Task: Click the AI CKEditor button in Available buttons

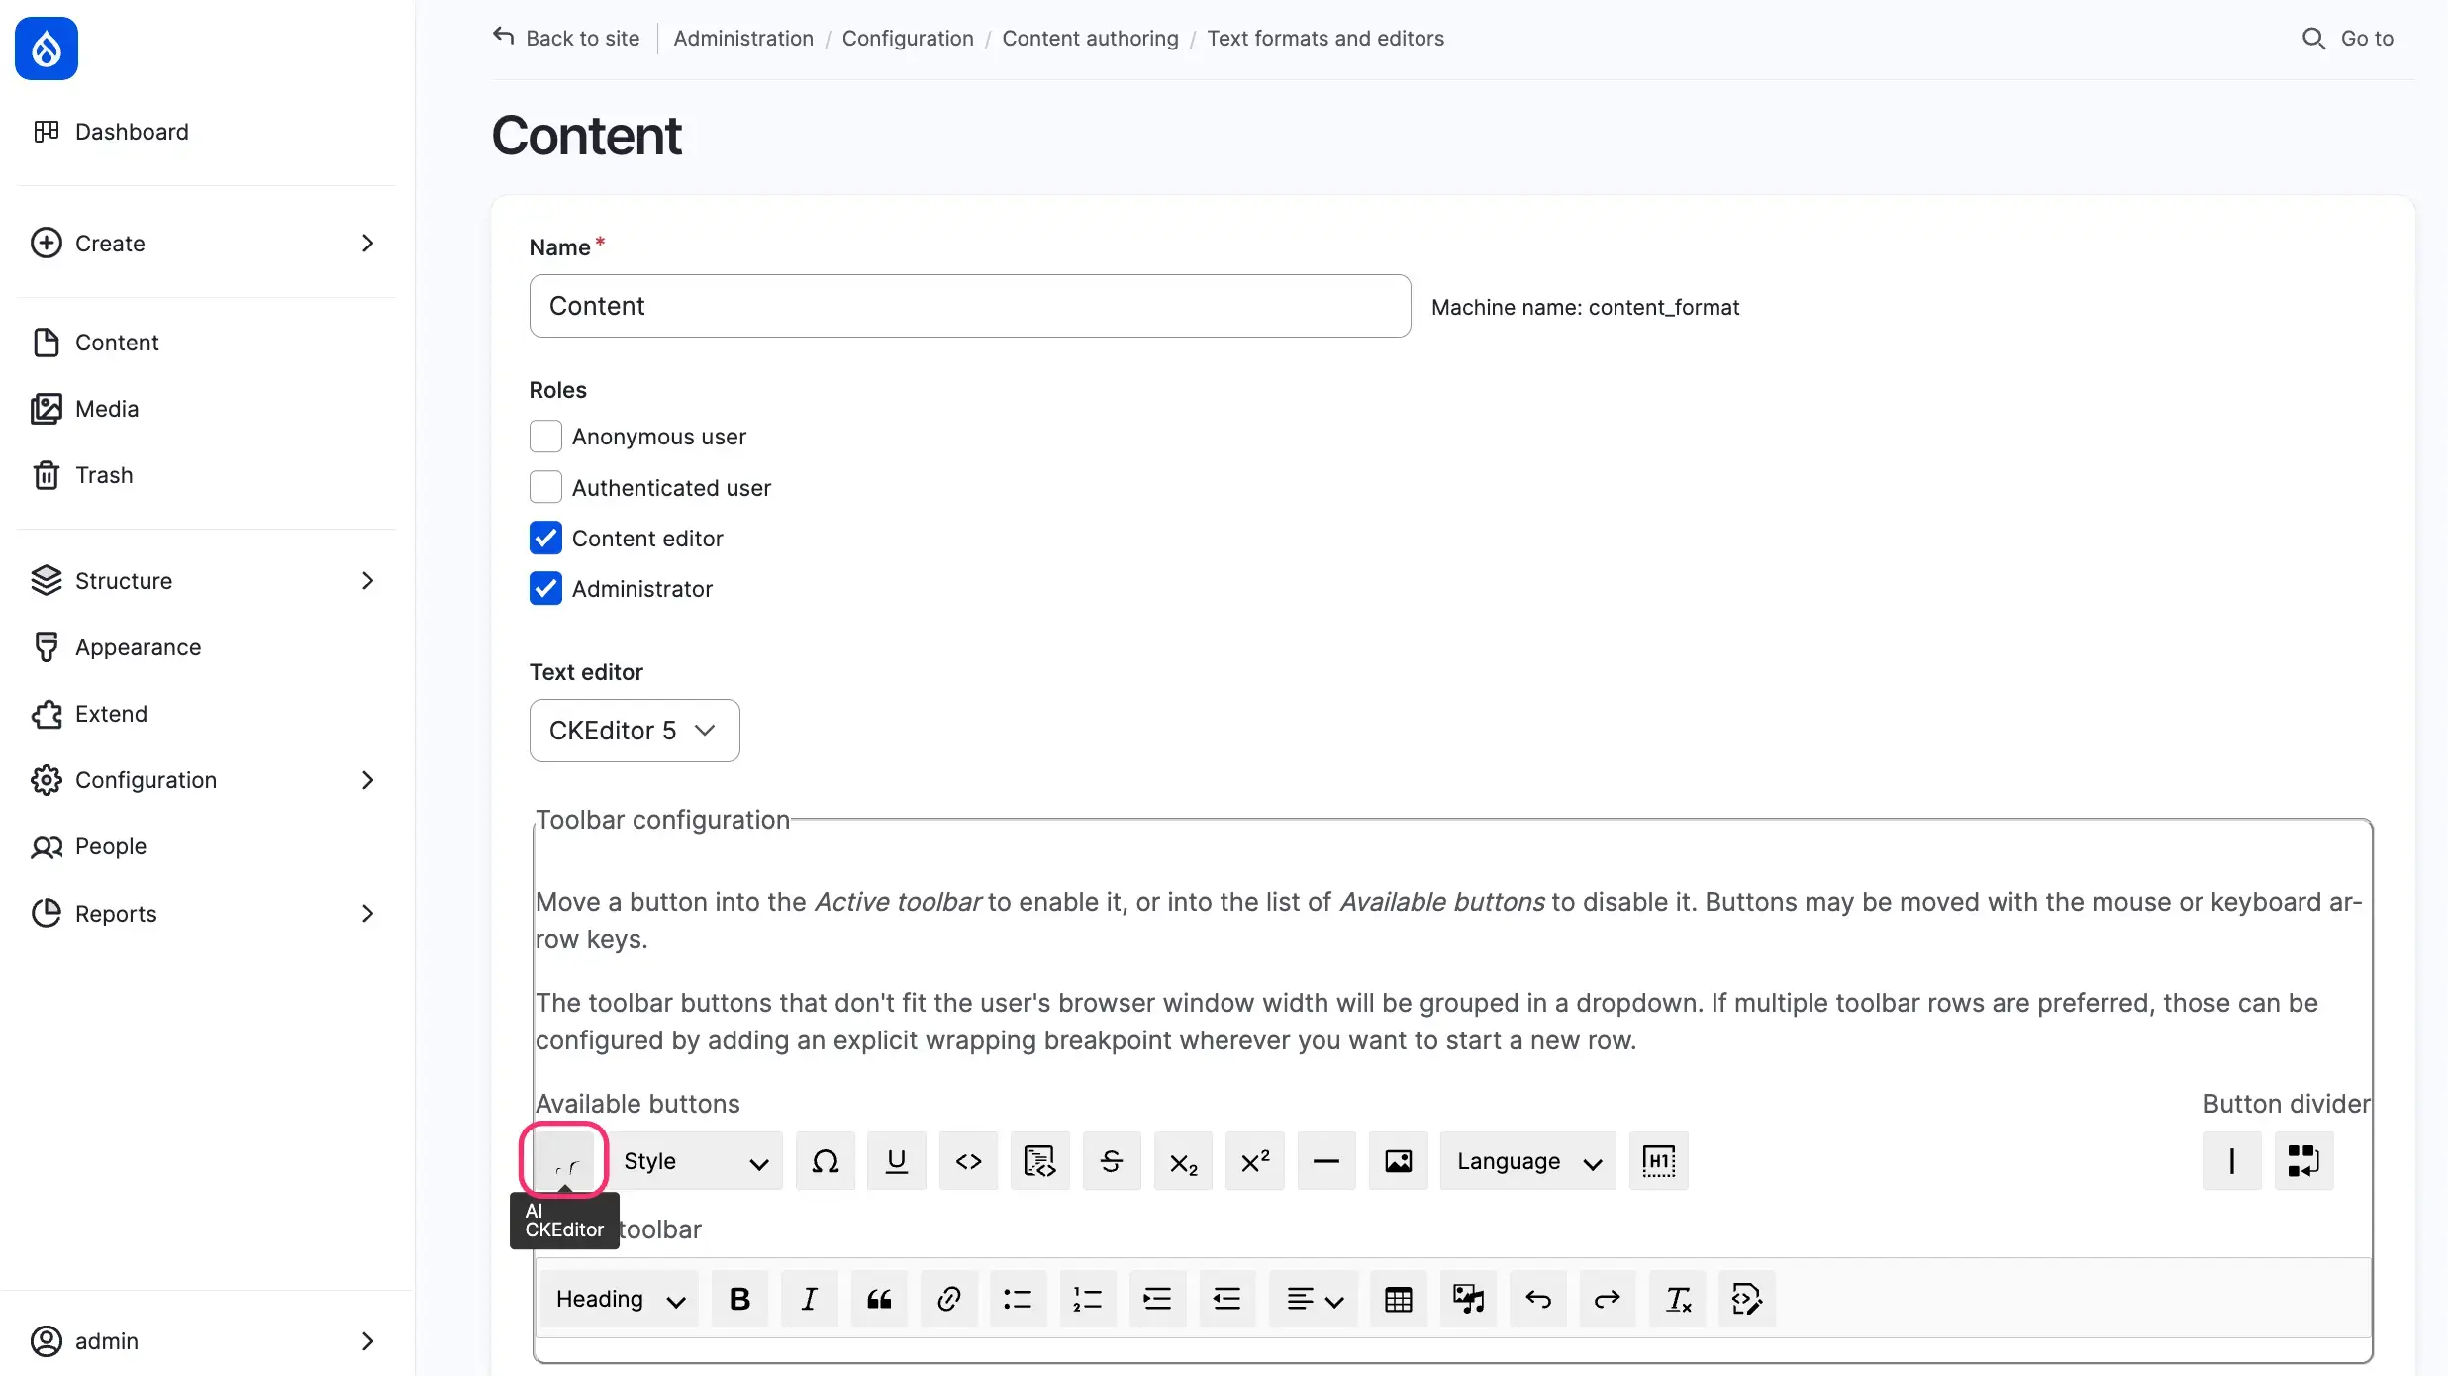Action: tap(564, 1160)
